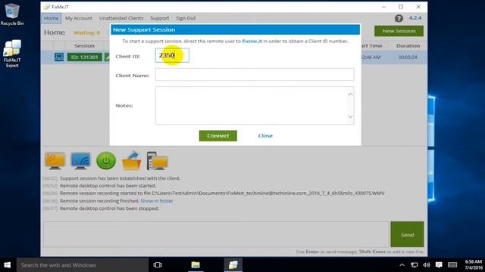Click the volume speaker tray icon

427,265
